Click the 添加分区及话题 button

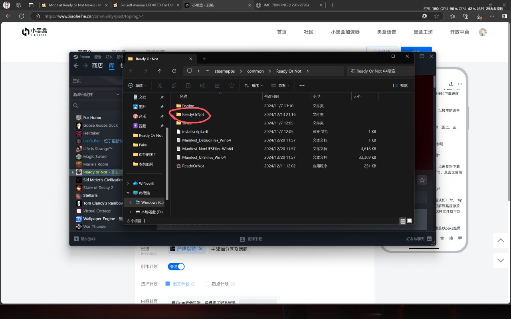(x=229, y=249)
